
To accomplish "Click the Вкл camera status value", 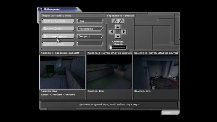I will 90,21.
